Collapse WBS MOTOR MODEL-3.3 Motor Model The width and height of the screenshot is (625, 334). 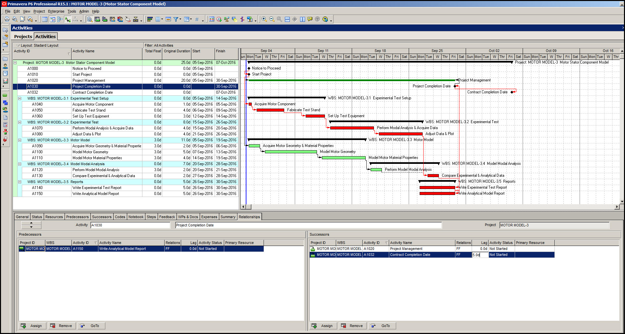[20, 140]
